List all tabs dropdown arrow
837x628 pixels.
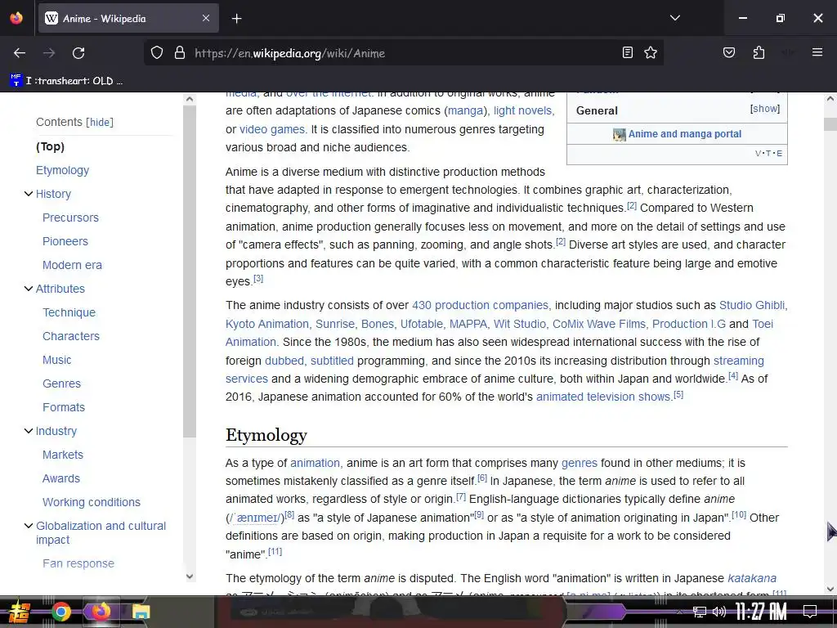[x=675, y=18]
